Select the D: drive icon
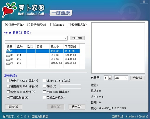Screen dimensions: 150x119 tap(8, 55)
